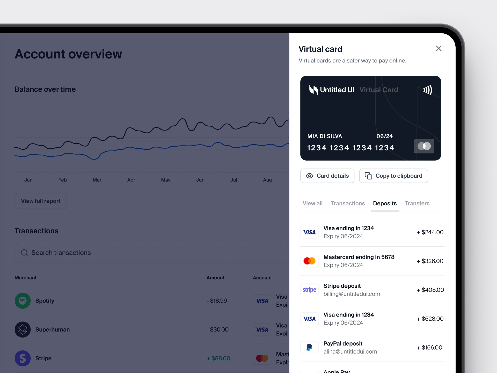The image size is (497, 373).
Task: Click the Spotify merchant icon
Action: coord(23,301)
